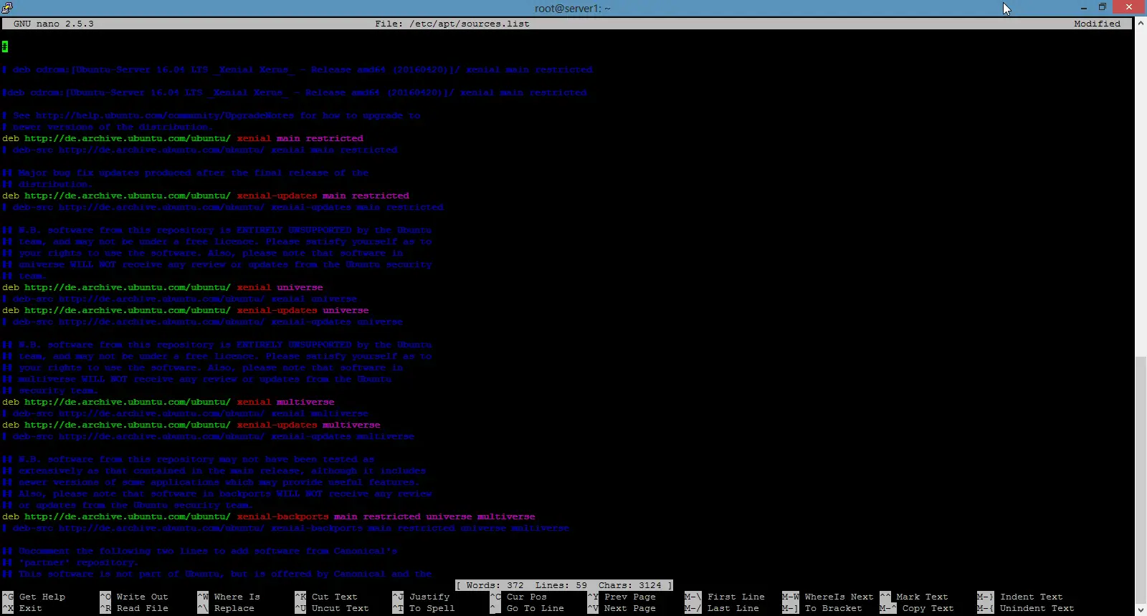The image size is (1147, 616).
Task: Click the ^O Write Out shortcut
Action: click(134, 597)
